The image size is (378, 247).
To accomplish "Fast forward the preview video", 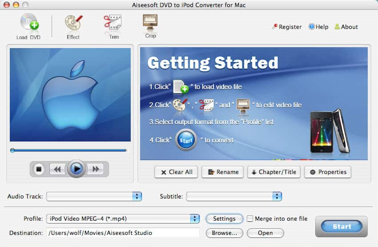I will click(x=96, y=169).
